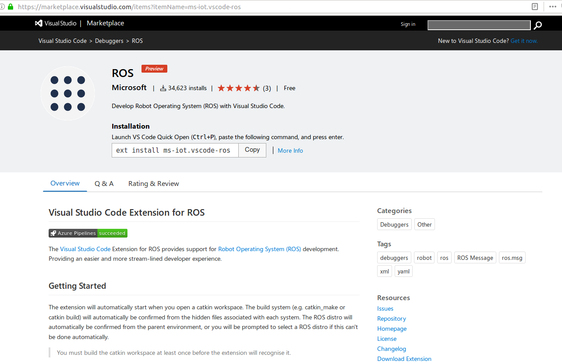This screenshot has width=562, height=364.
Task: Click the fifth rating star
Action: point(256,87)
